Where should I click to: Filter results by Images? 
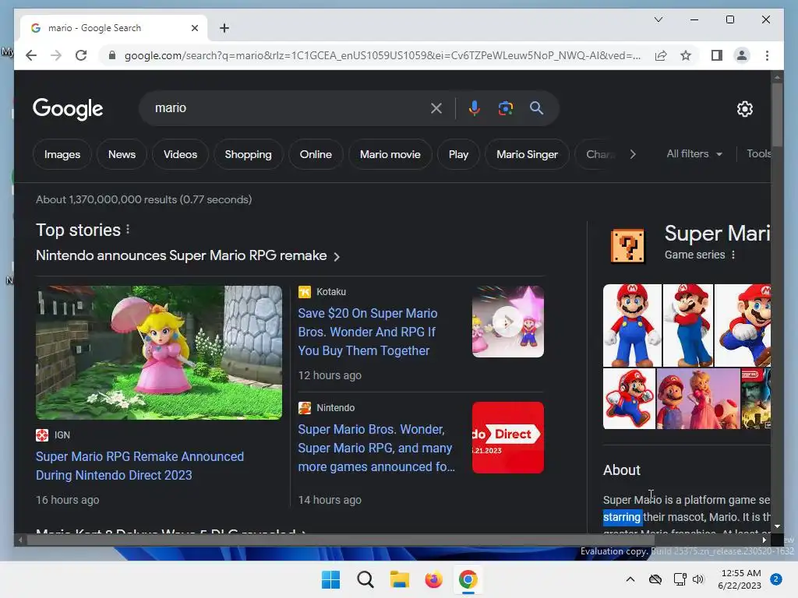[62, 154]
